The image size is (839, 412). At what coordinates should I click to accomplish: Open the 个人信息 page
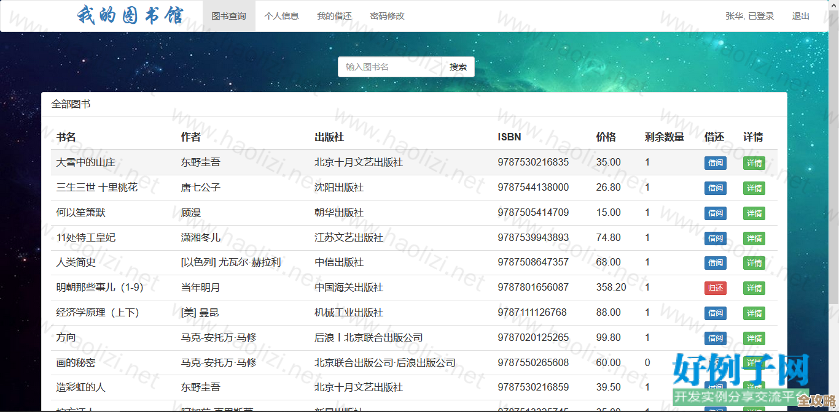[x=282, y=16]
